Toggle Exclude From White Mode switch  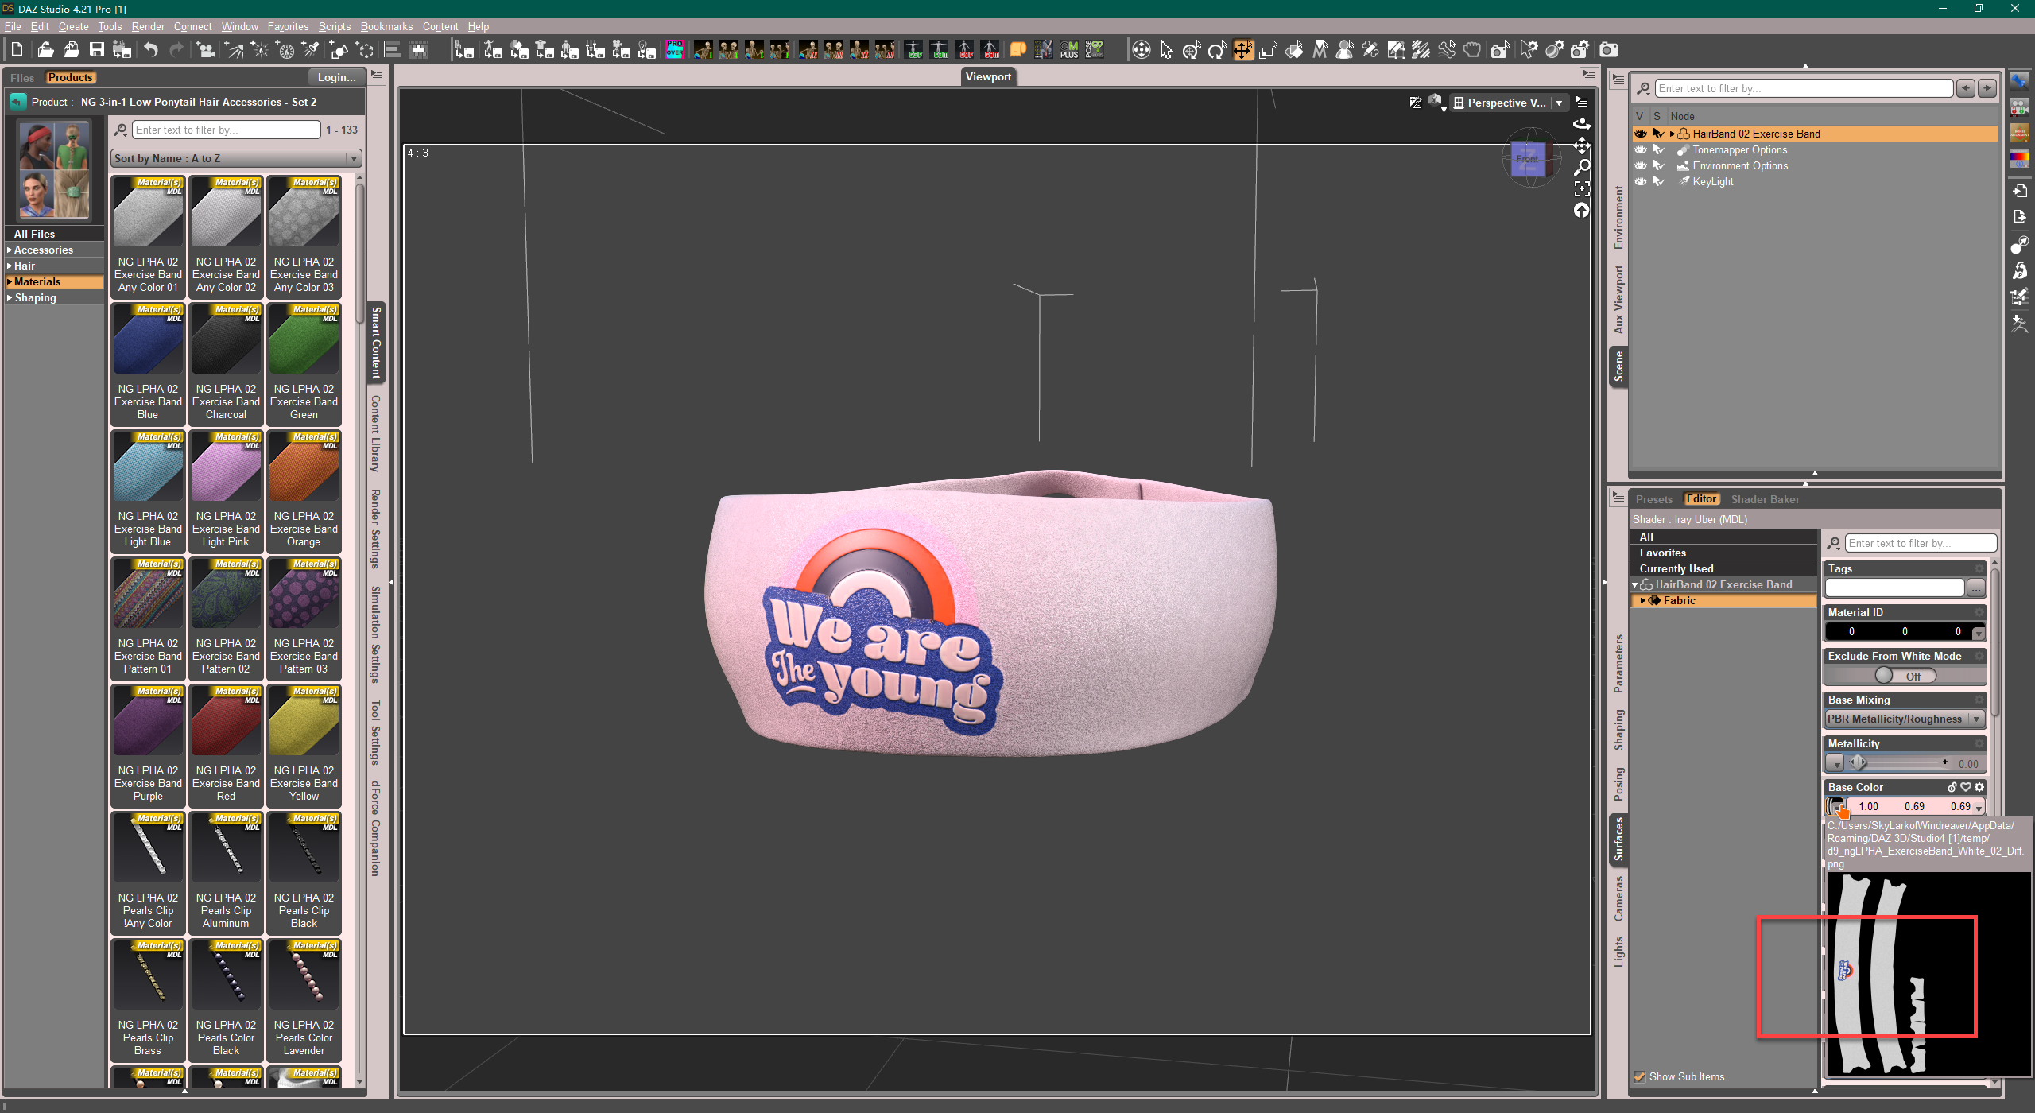click(x=1905, y=676)
